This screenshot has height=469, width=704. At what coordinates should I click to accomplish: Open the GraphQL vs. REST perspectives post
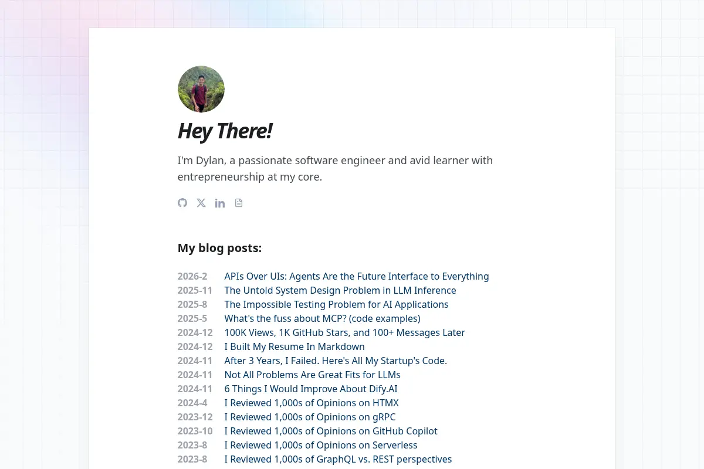tap(338, 459)
